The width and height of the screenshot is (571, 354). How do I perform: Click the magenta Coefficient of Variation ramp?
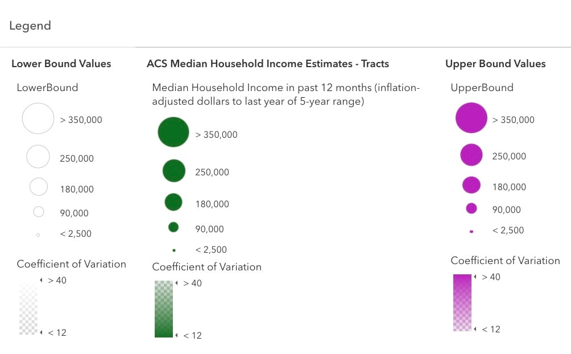click(x=462, y=303)
